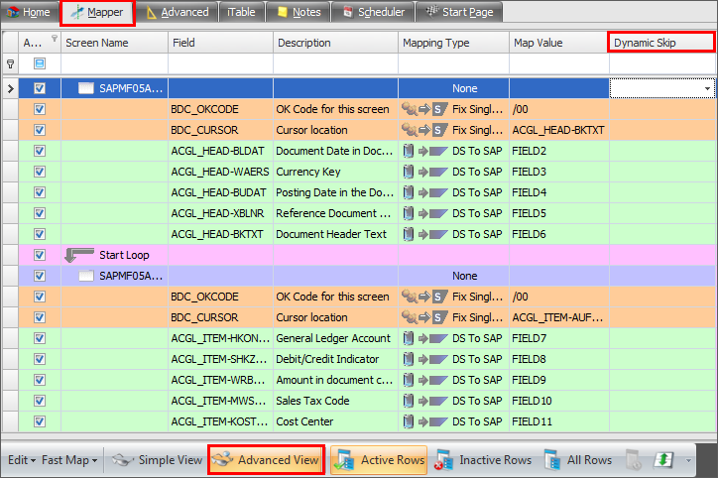718x478 pixels.
Task: Uncheck the ACGL_HEAD-BUDAT row checkbox
Action: (x=40, y=192)
